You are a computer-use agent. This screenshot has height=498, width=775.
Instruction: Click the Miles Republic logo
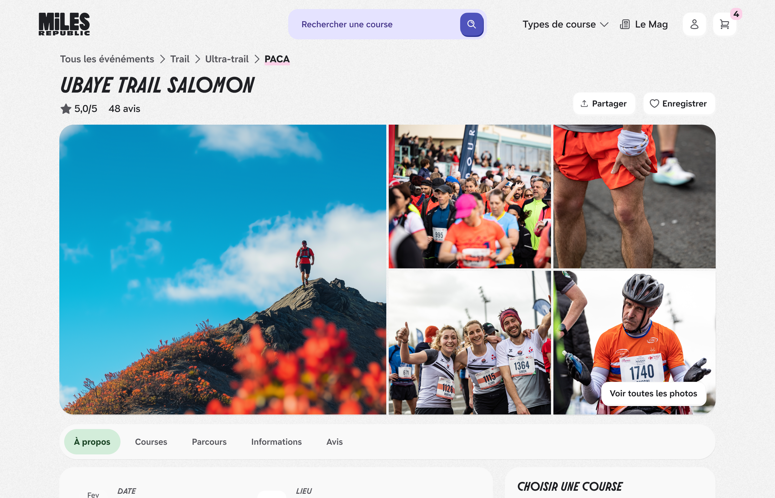pos(64,24)
